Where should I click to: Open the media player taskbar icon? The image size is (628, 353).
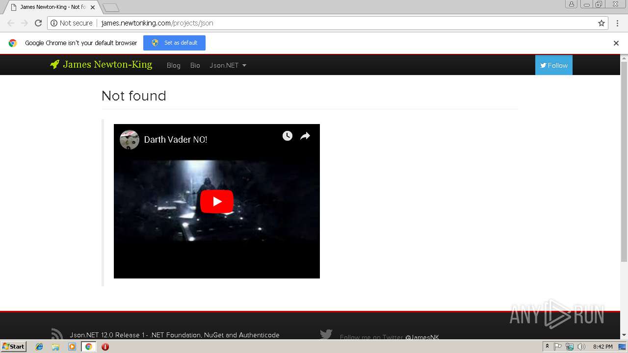click(72, 347)
